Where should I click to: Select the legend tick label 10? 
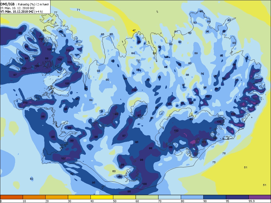[24, 201]
